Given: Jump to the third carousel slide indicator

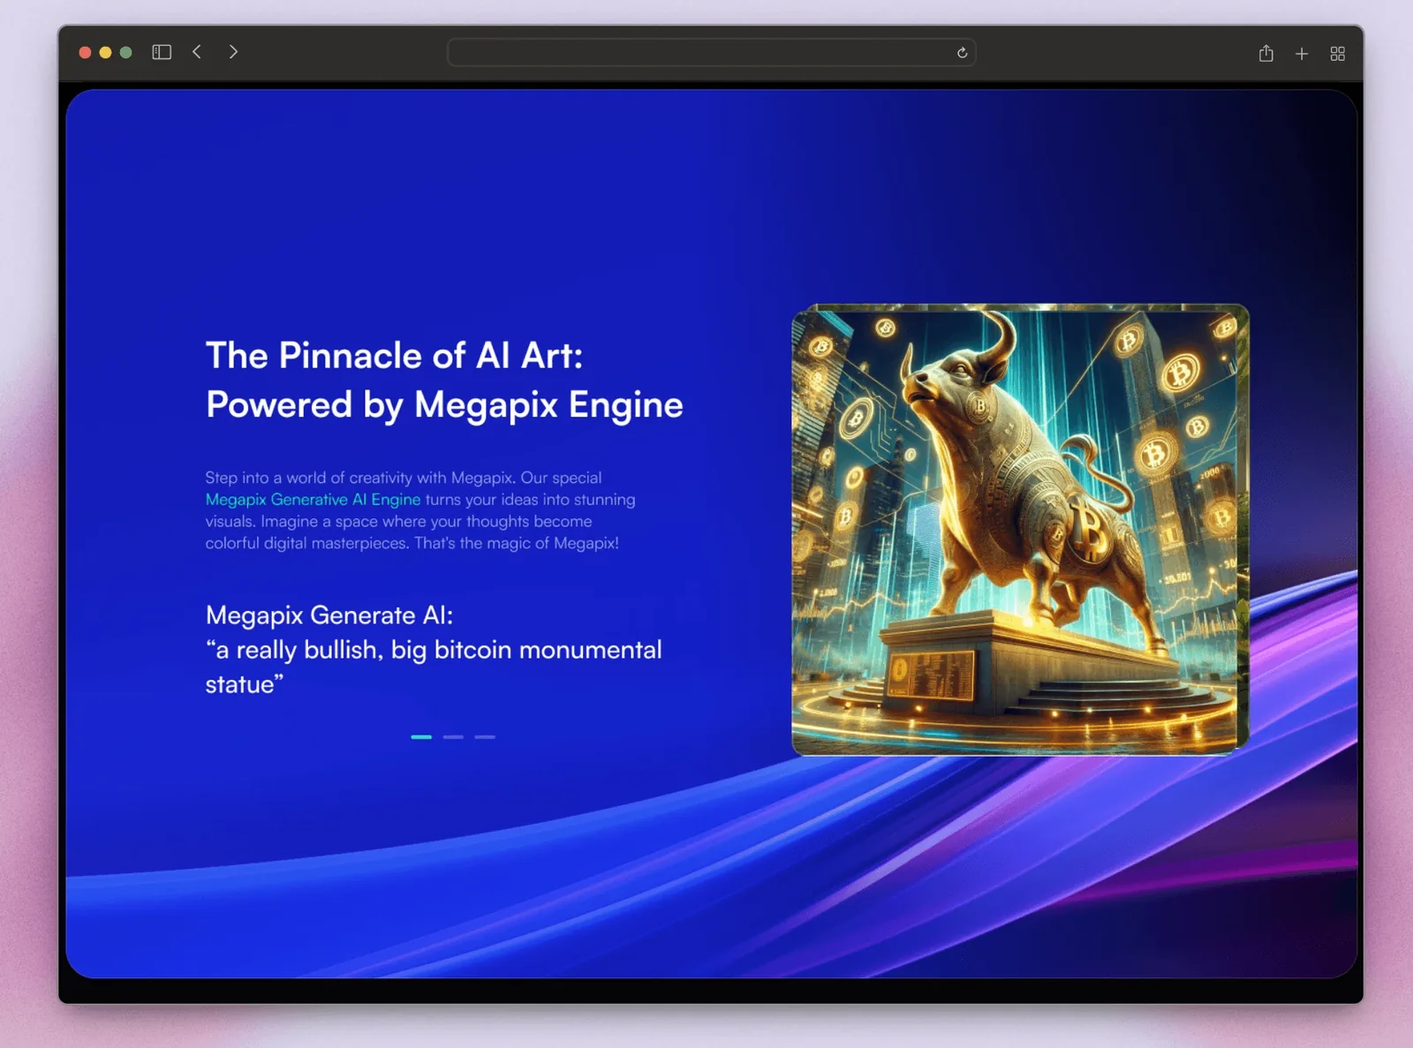Looking at the screenshot, I should click(485, 736).
